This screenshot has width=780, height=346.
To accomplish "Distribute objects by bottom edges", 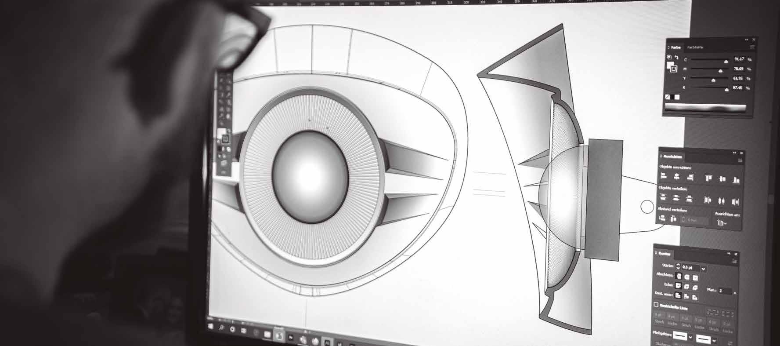I will [689, 199].
